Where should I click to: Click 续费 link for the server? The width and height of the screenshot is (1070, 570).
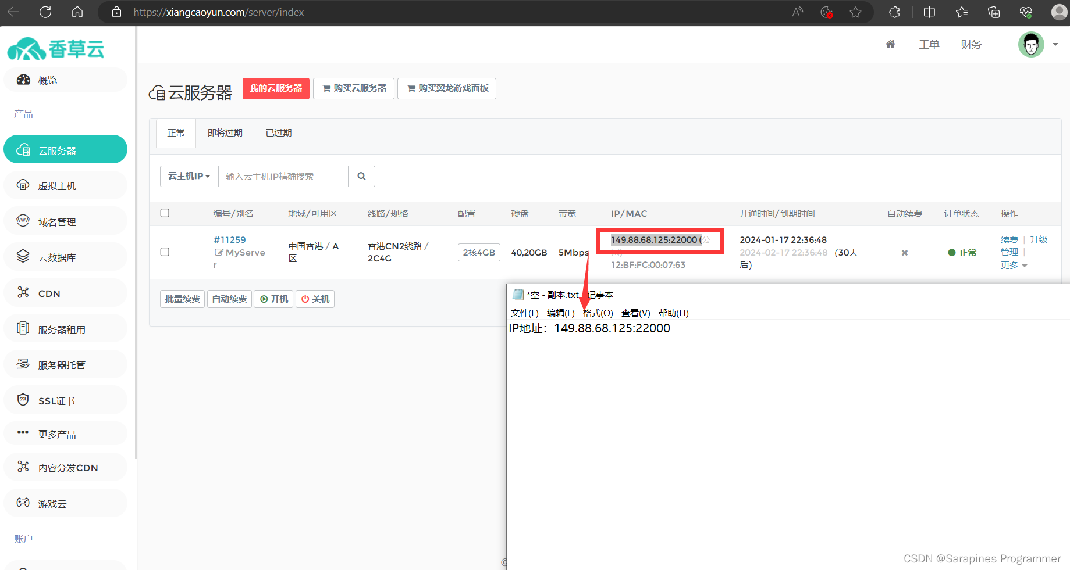pos(1009,239)
